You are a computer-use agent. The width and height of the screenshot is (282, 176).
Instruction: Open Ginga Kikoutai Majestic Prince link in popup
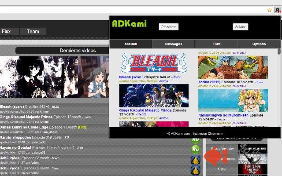[153, 112]
